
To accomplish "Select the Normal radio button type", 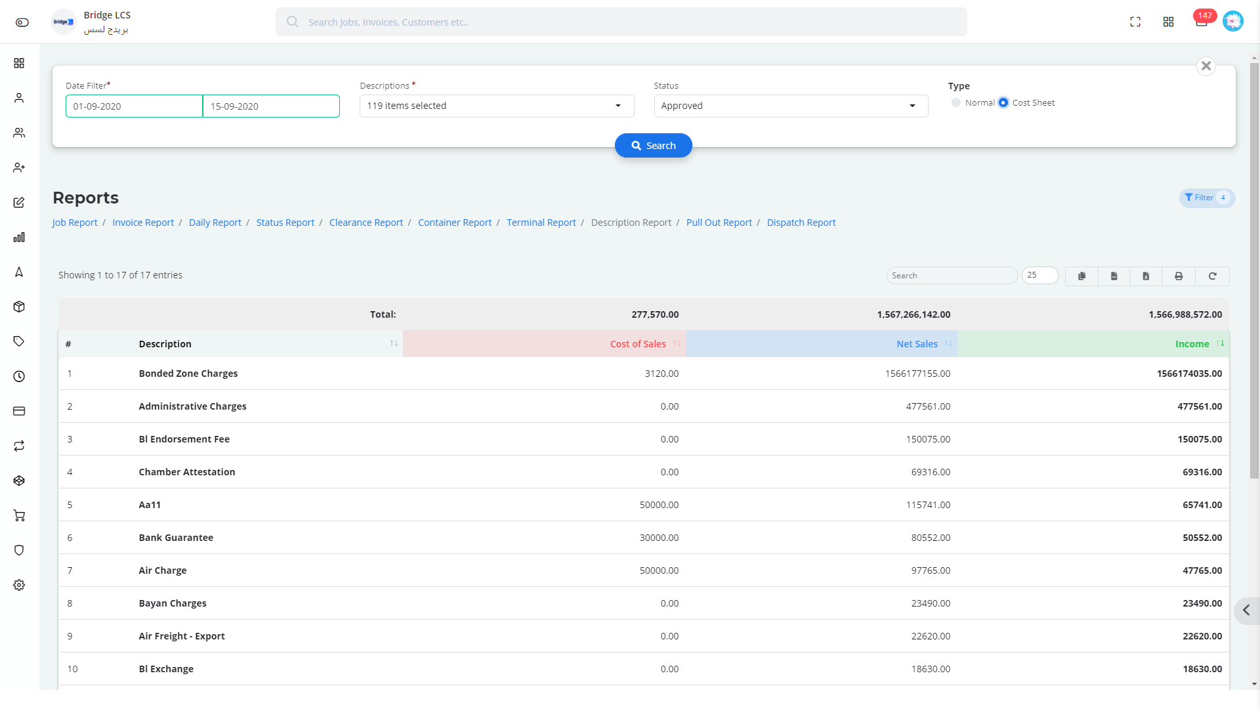I will click(955, 102).
